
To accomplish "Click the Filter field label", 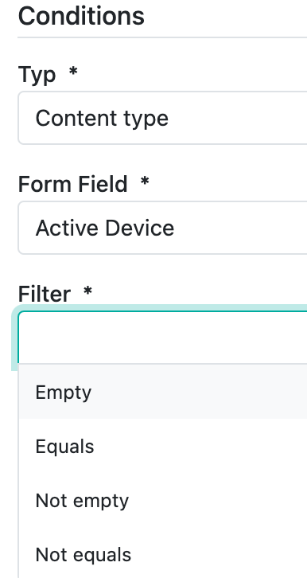I will click(x=45, y=294).
